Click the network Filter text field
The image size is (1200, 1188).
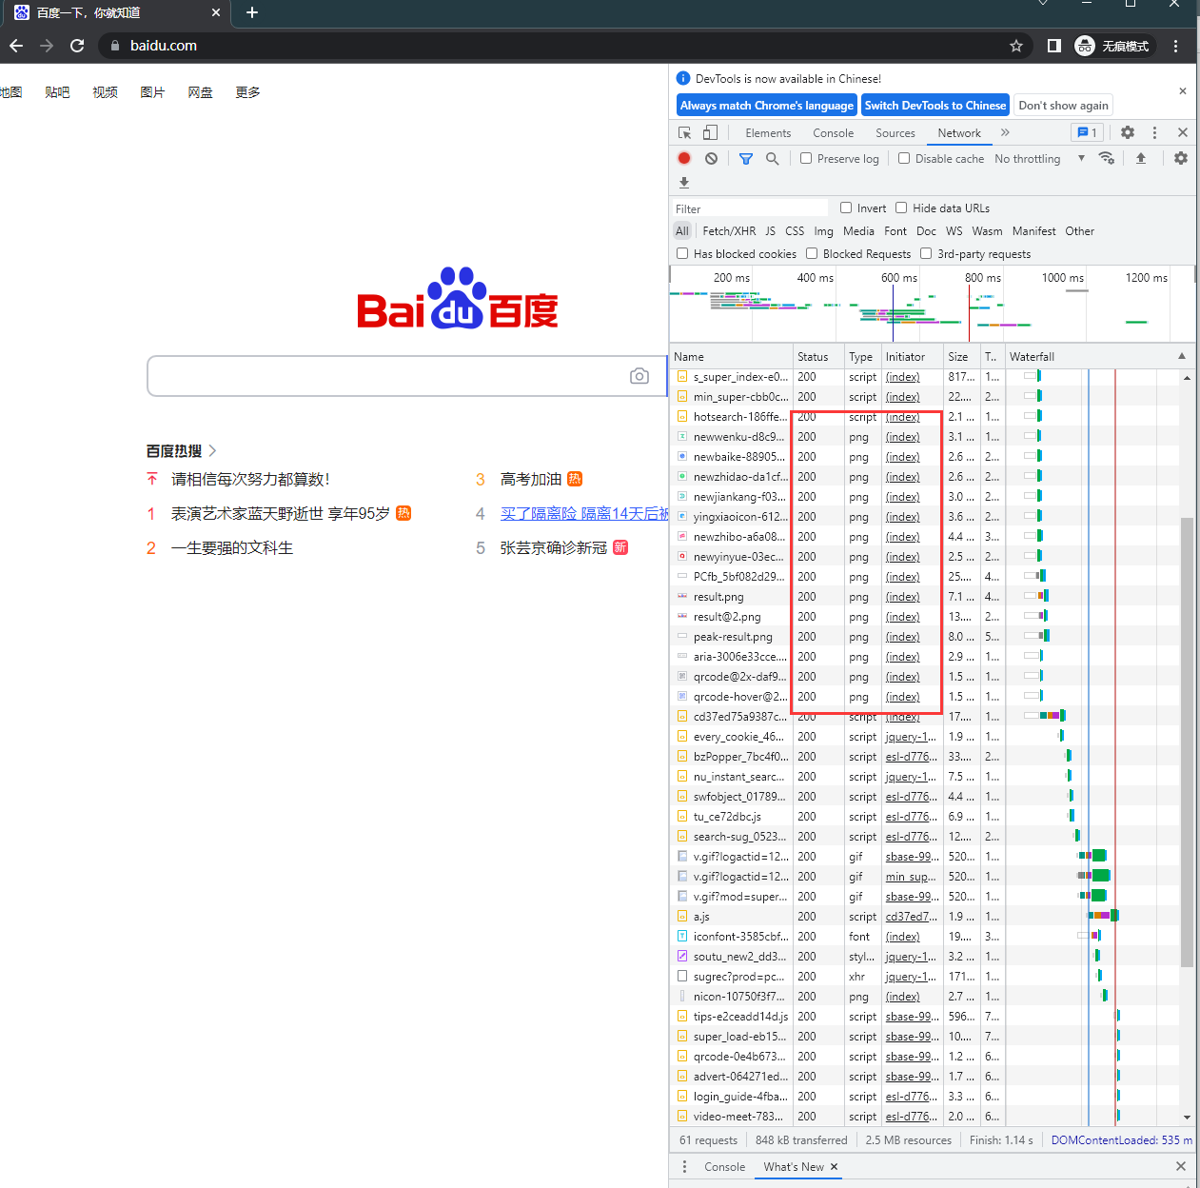pyautogui.click(x=751, y=208)
